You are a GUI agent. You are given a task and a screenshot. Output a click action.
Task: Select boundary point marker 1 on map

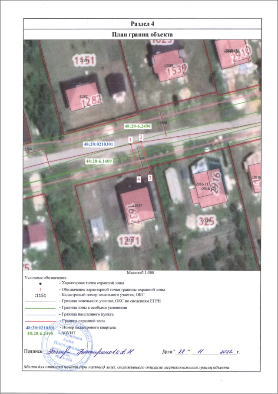click(130, 139)
